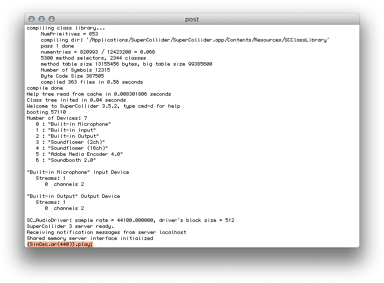384x283 pixels.
Task: Click the "Soundflower (2ch)" device entry
Action: coord(76,142)
